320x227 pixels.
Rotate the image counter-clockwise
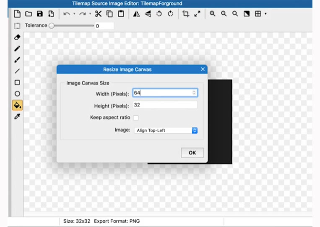pos(159,14)
